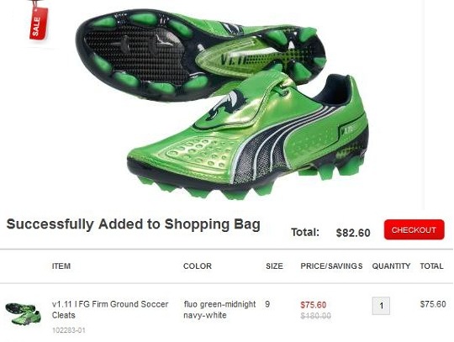
Task: Click the size value 9
Action: pyautogui.click(x=267, y=304)
